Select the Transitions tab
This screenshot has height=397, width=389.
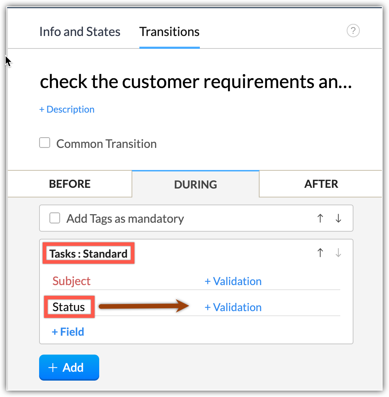[169, 32]
